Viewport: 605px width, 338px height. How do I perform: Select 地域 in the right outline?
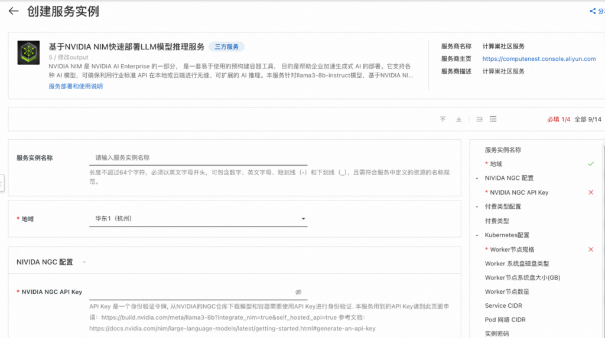(x=496, y=164)
